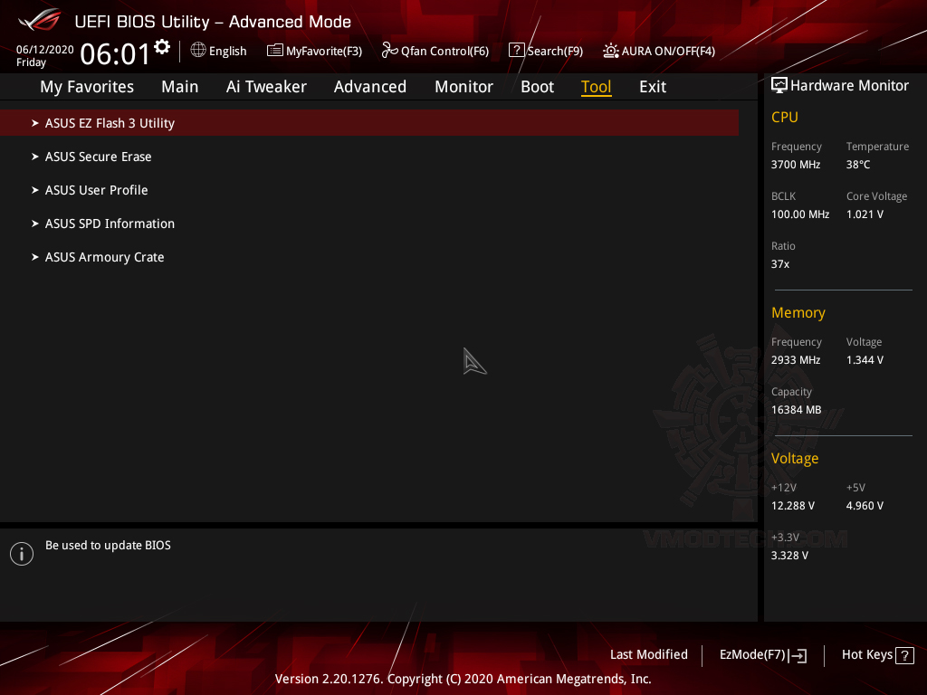
Task: Switch to the Boot tab
Action: [x=537, y=87]
